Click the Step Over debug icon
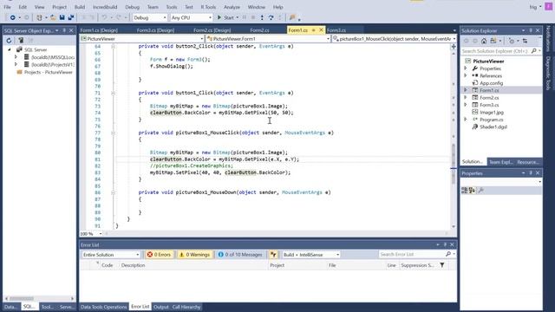The image size is (555, 312). point(271,17)
